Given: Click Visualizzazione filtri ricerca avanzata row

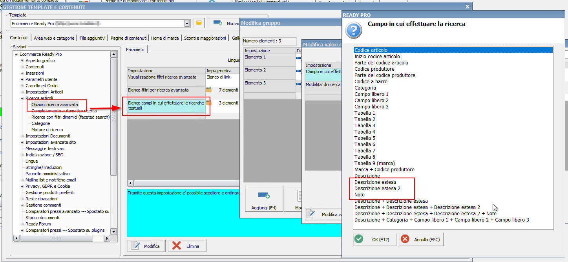Looking at the screenshot, I should 166,80.
